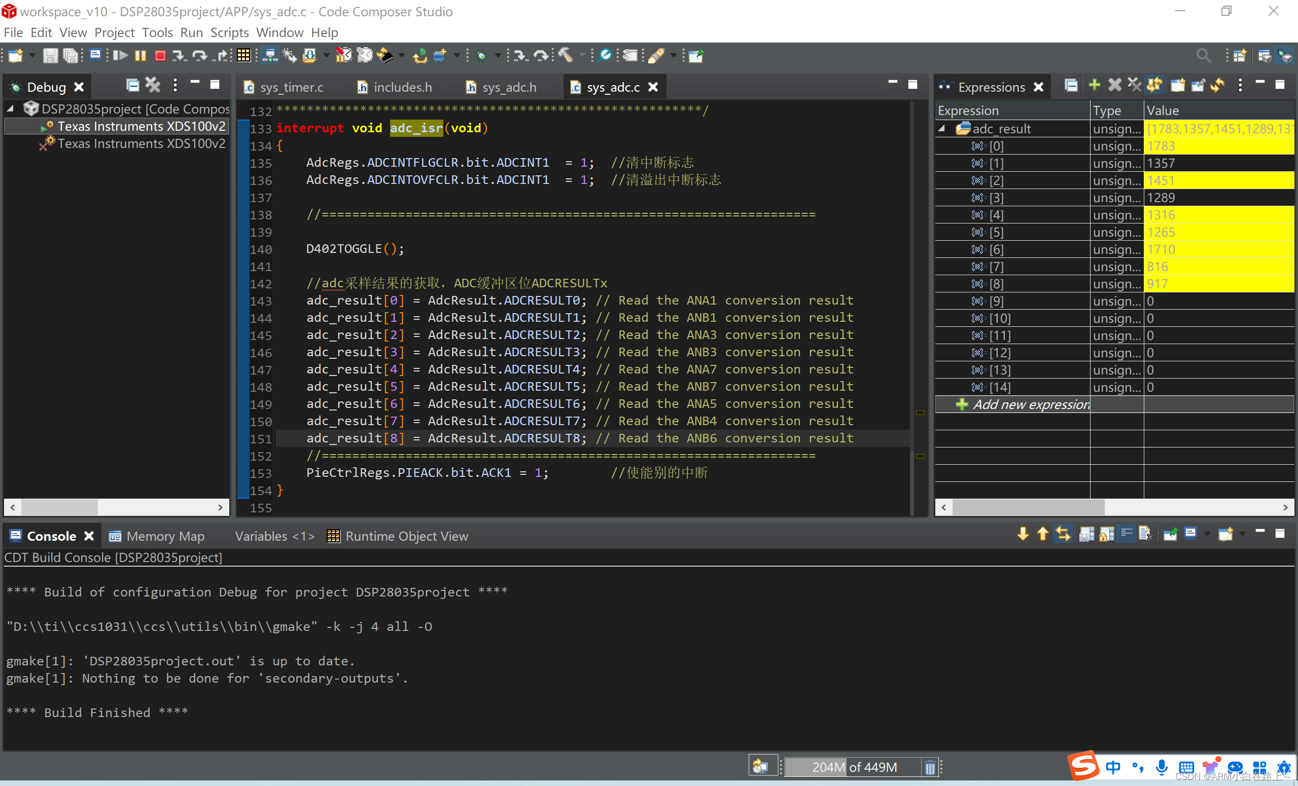The image size is (1298, 786).
Task: Click Clear Console document icon
Action: (x=1145, y=534)
